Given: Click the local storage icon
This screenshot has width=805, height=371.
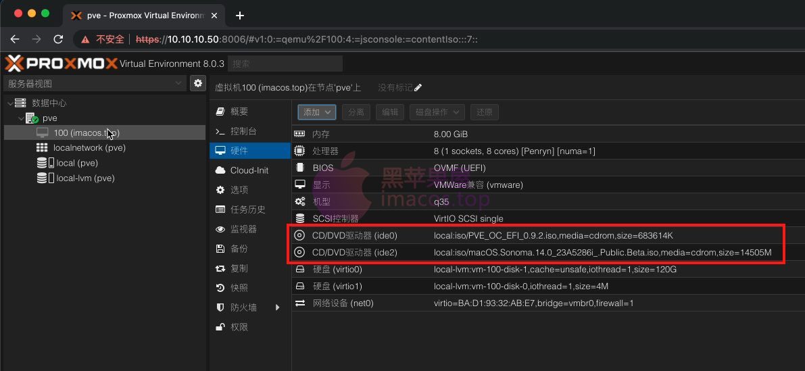Looking at the screenshot, I should tap(45, 163).
